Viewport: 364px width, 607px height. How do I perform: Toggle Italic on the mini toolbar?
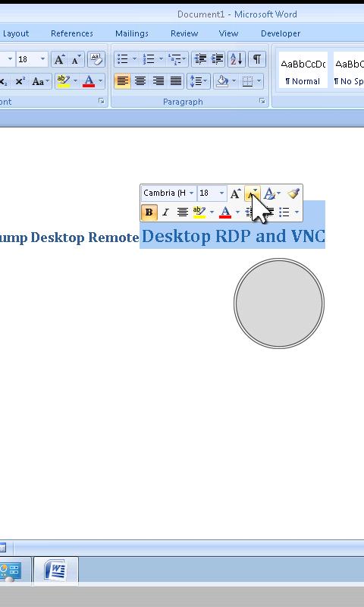[165, 212]
